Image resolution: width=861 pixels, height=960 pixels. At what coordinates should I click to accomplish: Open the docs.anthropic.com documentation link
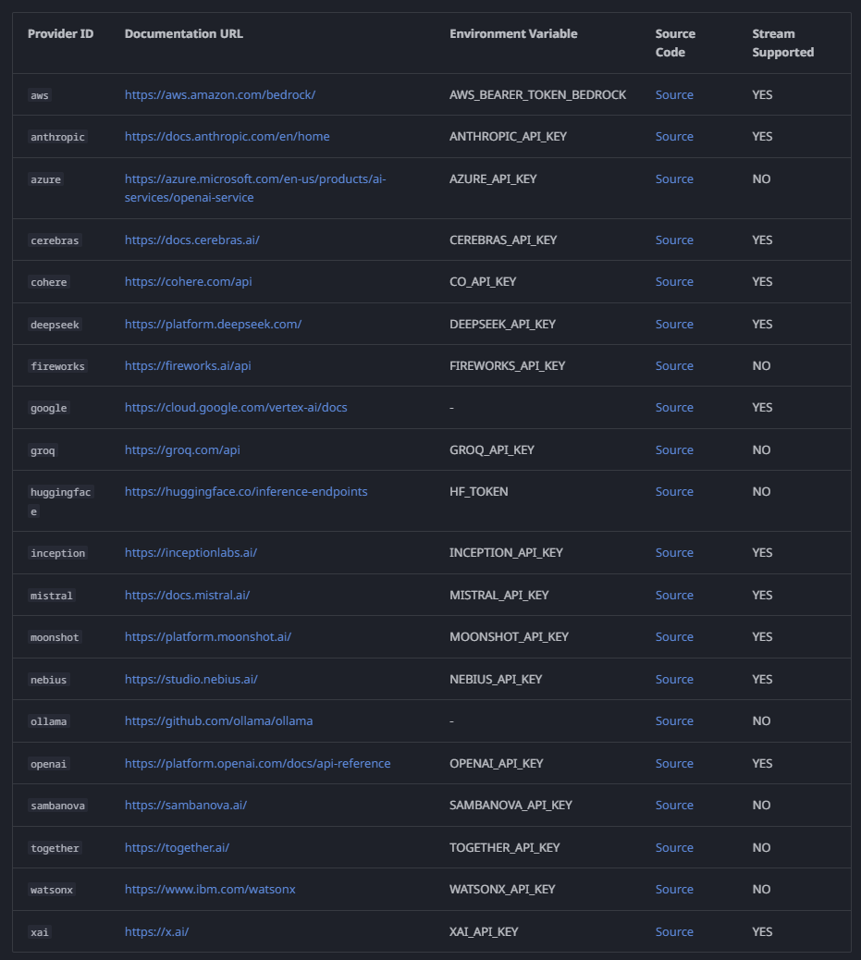[228, 137]
